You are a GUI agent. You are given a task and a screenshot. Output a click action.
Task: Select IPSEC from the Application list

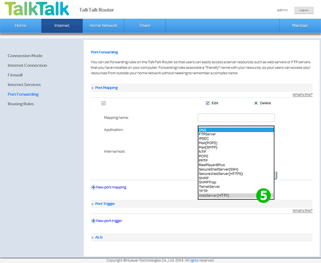click(236, 138)
